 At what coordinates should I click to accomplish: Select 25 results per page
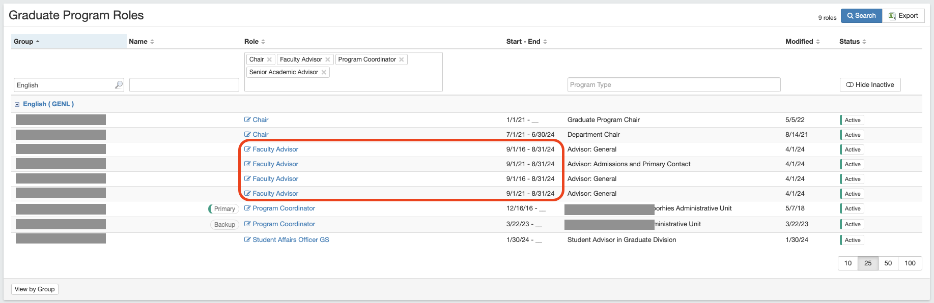[x=868, y=263]
